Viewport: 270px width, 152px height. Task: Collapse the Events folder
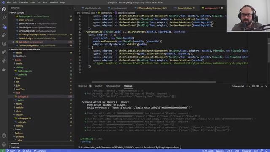point(18,60)
